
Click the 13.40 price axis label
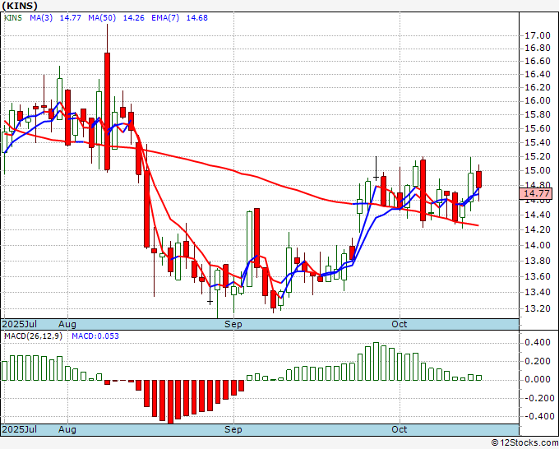click(x=538, y=292)
